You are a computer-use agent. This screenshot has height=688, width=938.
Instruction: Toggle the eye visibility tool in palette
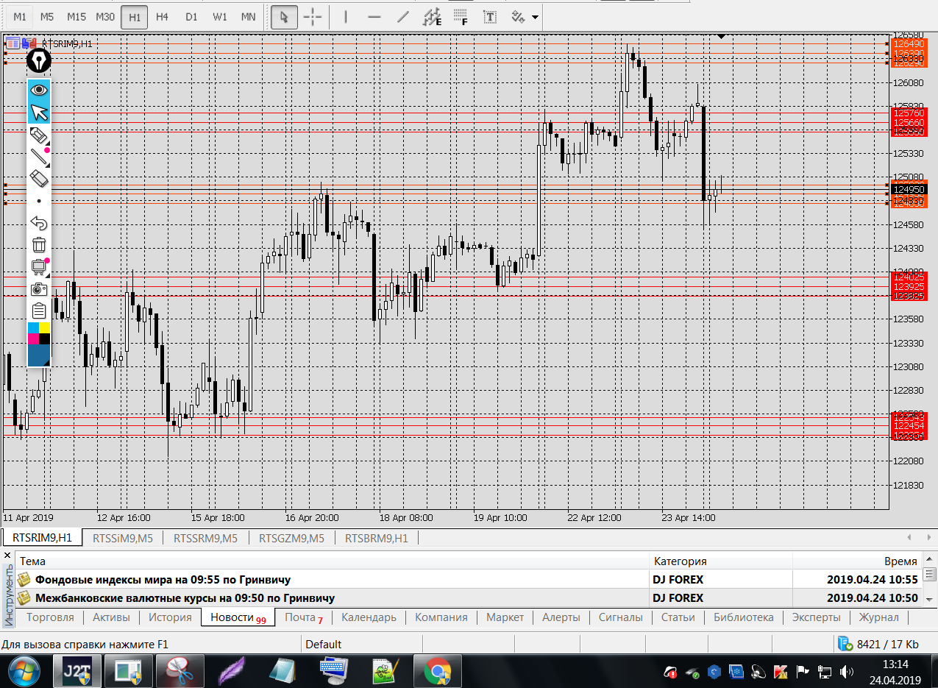39,90
